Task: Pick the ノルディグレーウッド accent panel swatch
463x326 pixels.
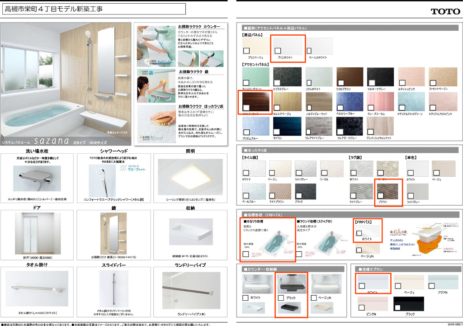Action: click(x=319, y=102)
